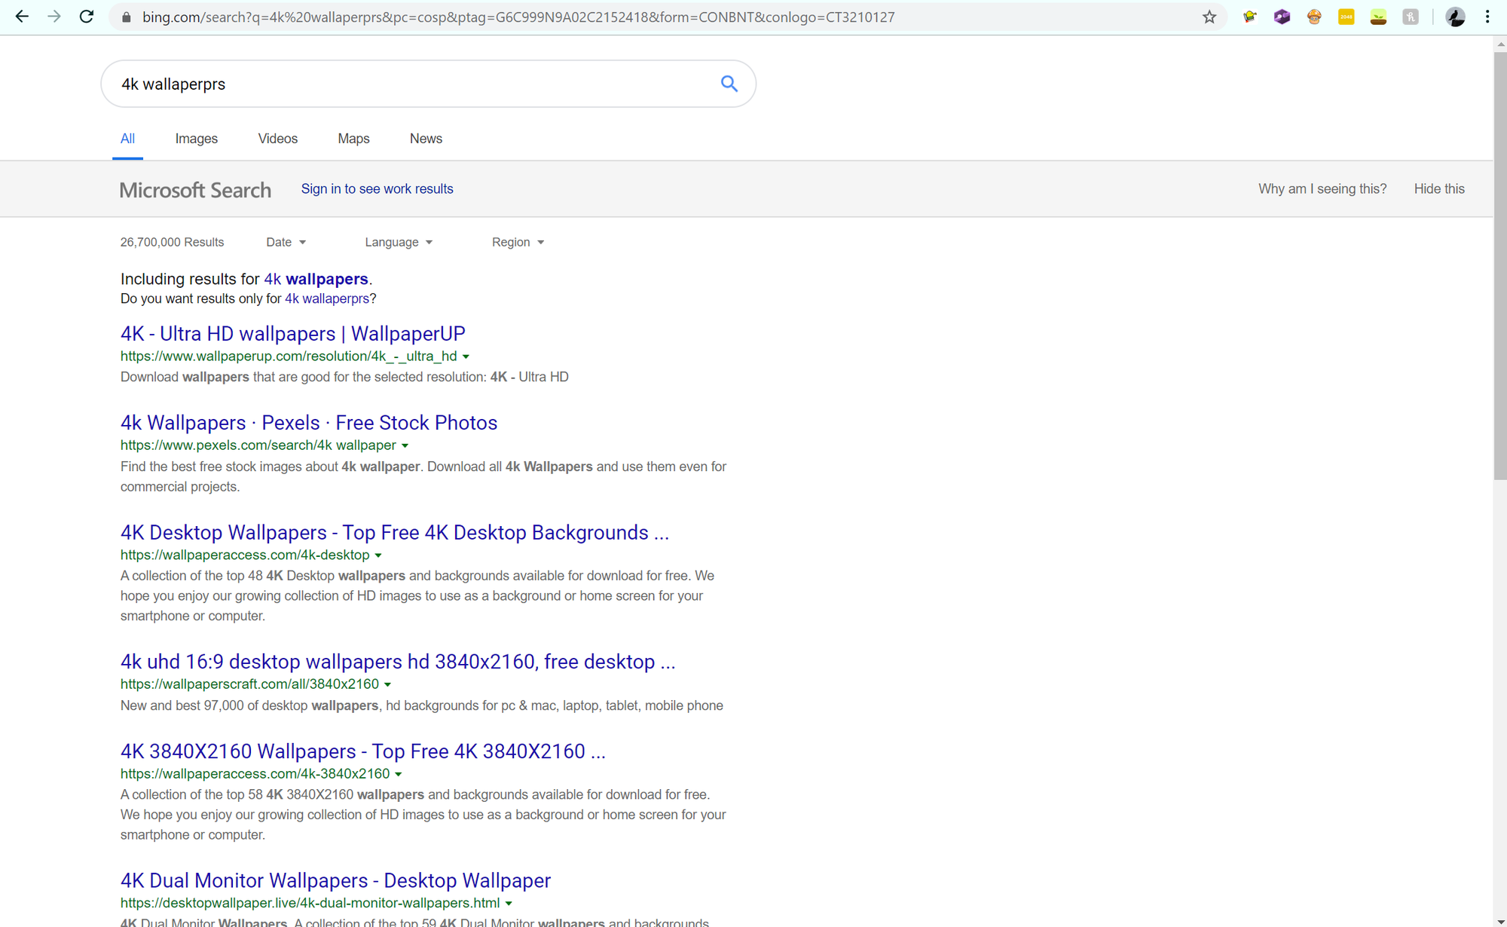Switch to News tab
This screenshot has height=927, width=1507.
click(426, 139)
